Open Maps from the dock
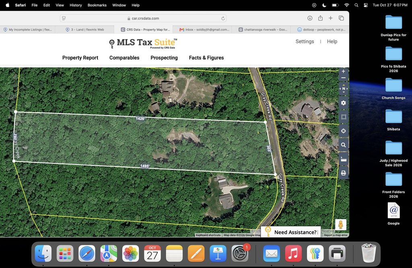The width and height of the screenshot is (412, 268). point(109,253)
